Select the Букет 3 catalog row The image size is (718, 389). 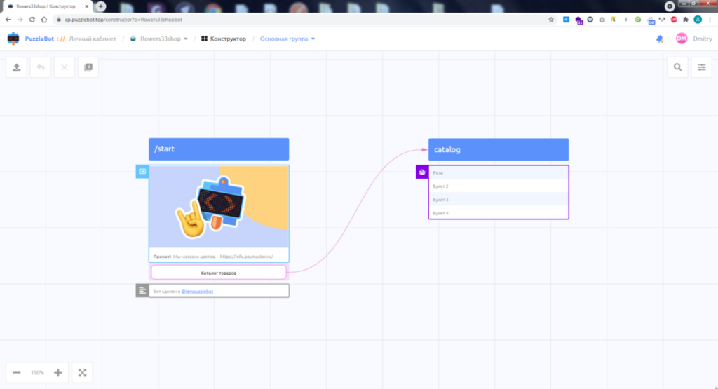[x=499, y=200]
